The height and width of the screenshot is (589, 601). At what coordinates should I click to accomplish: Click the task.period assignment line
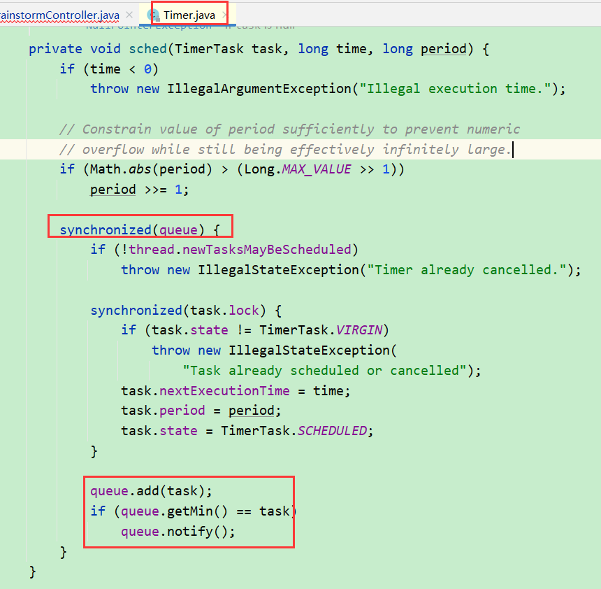tap(201, 411)
